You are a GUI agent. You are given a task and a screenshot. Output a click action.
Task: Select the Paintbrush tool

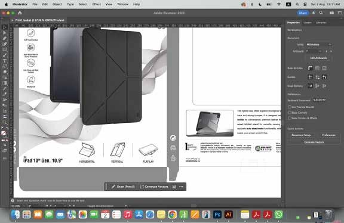point(5,55)
